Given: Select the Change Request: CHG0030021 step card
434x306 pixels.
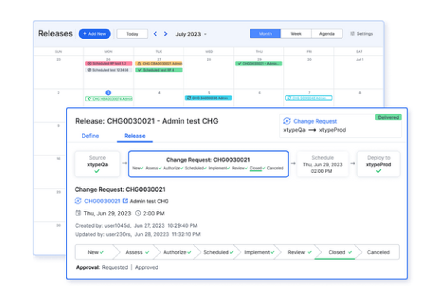Looking at the screenshot, I should (x=208, y=164).
